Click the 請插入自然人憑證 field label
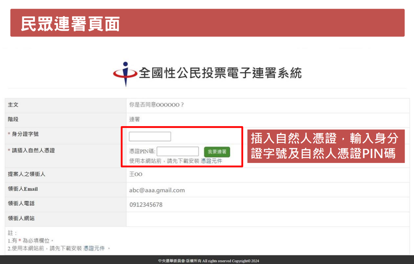Screen dimensions: 414x264 pos(33,151)
